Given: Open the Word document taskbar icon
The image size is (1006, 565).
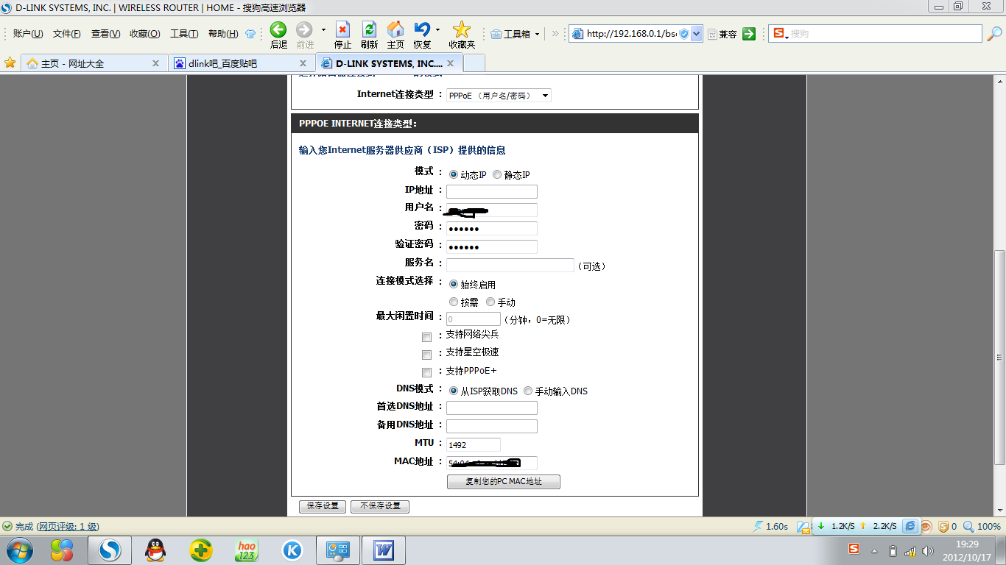Looking at the screenshot, I should [384, 550].
